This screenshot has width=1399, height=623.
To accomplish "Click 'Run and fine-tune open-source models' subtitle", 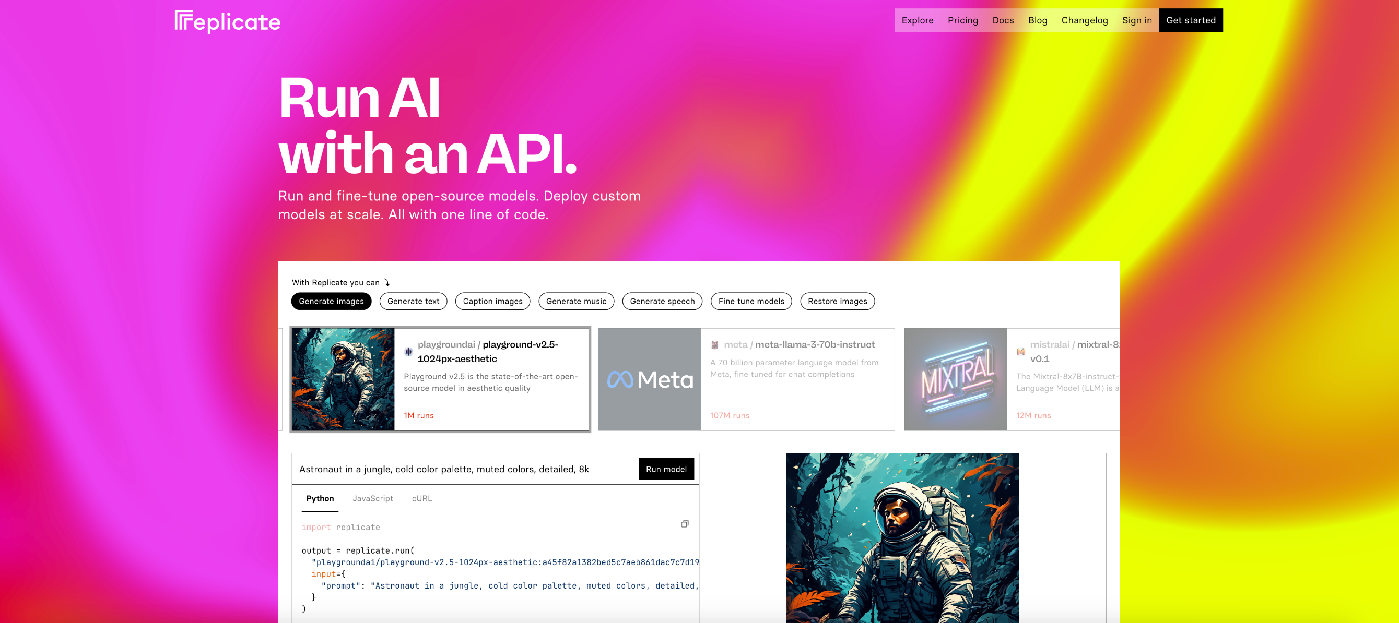I will click(460, 205).
